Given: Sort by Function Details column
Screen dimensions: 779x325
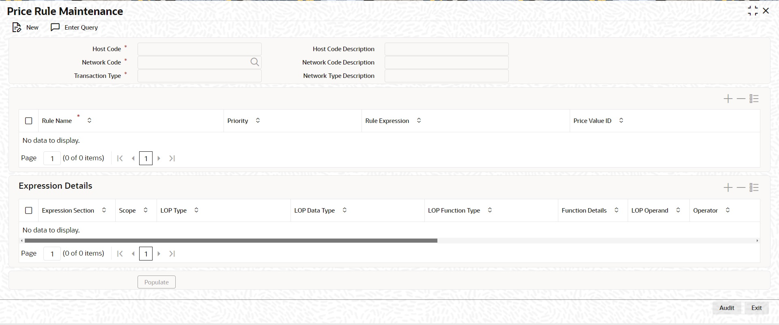Looking at the screenshot, I should (616, 210).
